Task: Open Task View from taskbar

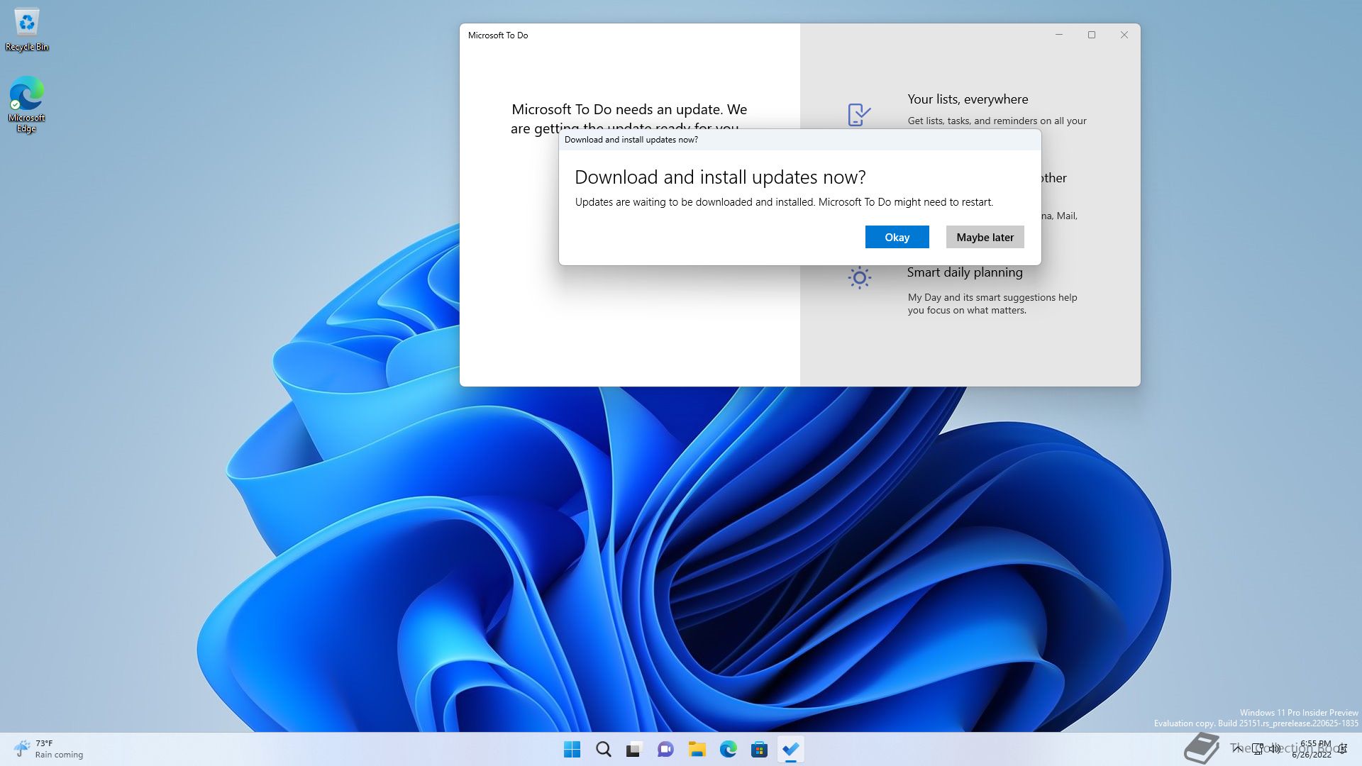Action: pyautogui.click(x=634, y=749)
